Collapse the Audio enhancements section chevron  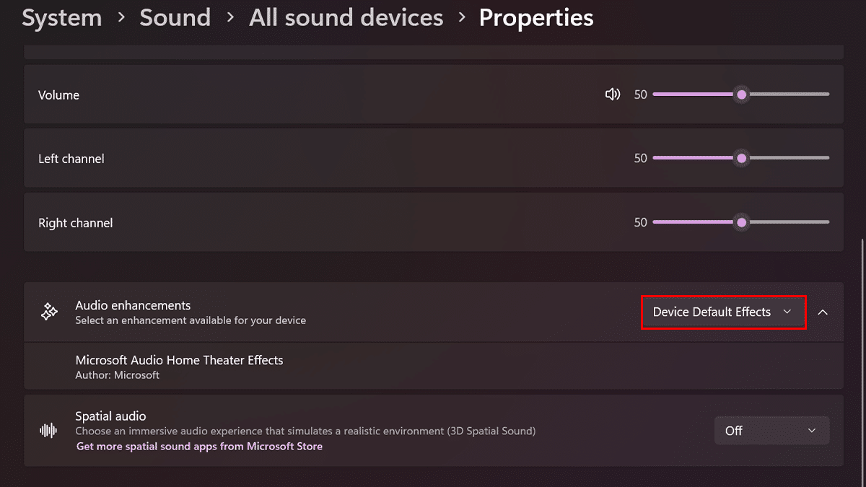[823, 312]
